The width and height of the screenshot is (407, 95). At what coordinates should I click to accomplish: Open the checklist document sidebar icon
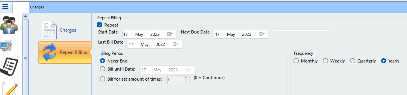(9, 66)
